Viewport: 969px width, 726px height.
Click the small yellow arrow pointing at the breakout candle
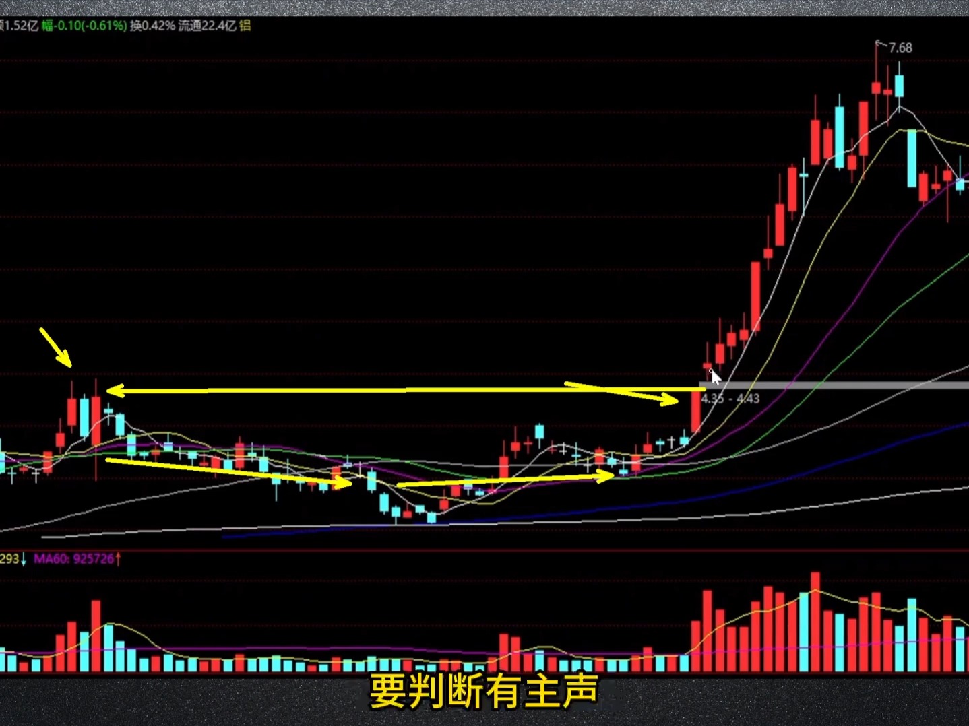pyautogui.click(x=621, y=394)
